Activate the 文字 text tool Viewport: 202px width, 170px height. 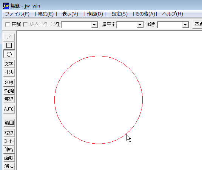9,64
